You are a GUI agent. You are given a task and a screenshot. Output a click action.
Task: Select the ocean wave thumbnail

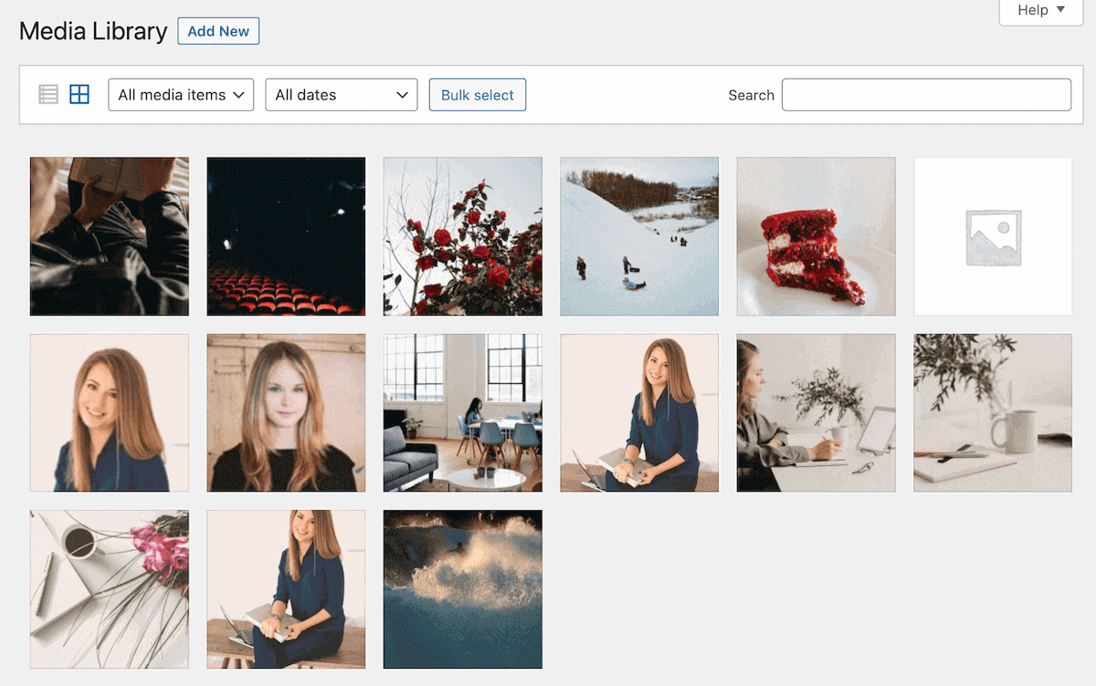[x=462, y=588]
